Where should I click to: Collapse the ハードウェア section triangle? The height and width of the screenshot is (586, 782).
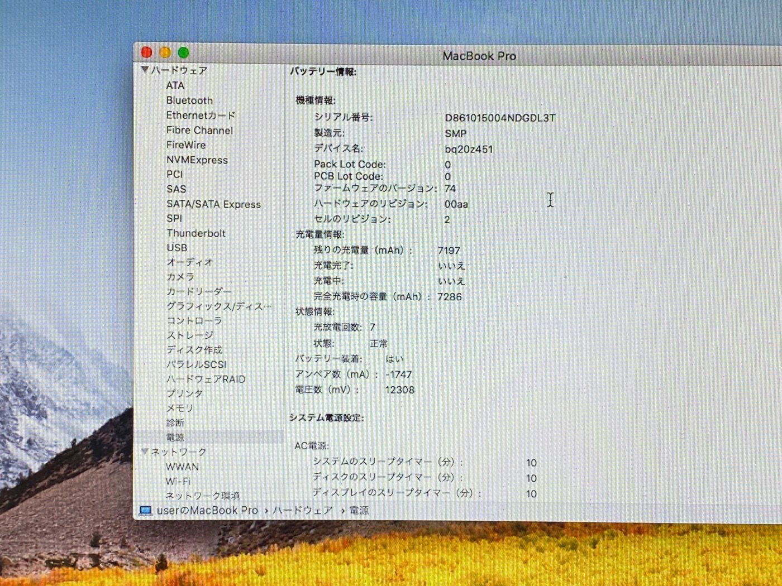click(x=145, y=70)
